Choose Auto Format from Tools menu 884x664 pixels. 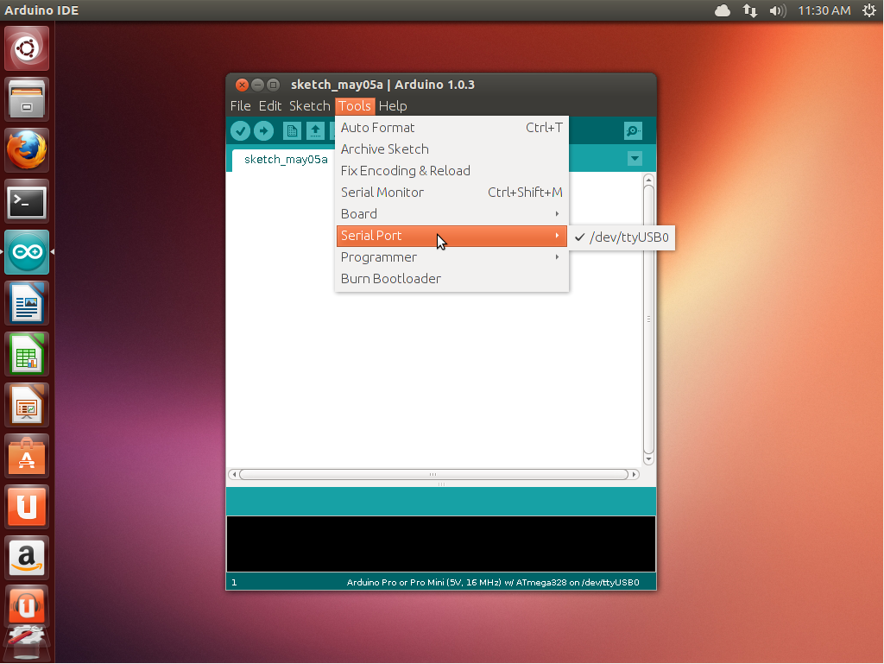(x=451, y=128)
